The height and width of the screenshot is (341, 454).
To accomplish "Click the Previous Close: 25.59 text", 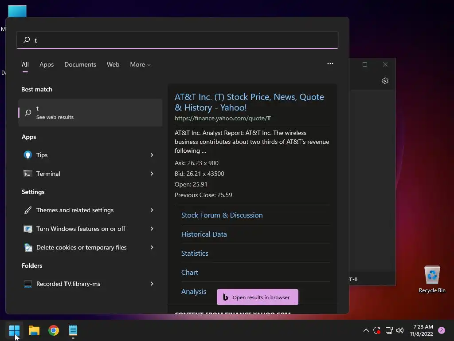I will point(203,195).
